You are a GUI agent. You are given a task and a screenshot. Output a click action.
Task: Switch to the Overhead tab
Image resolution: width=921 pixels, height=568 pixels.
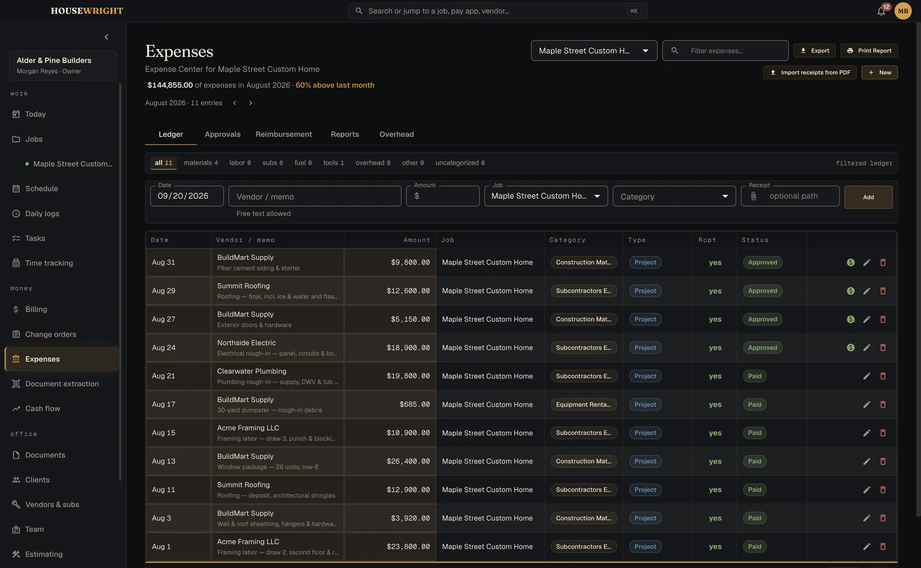pyautogui.click(x=396, y=134)
